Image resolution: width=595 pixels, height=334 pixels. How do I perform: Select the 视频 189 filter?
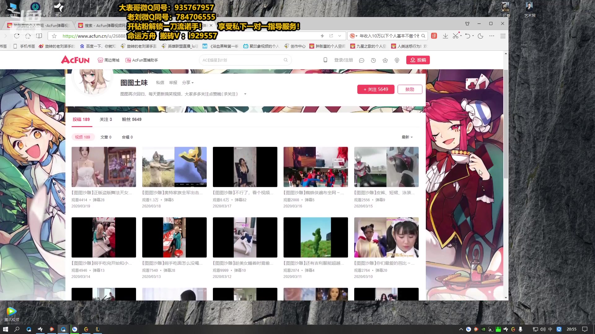coord(82,137)
